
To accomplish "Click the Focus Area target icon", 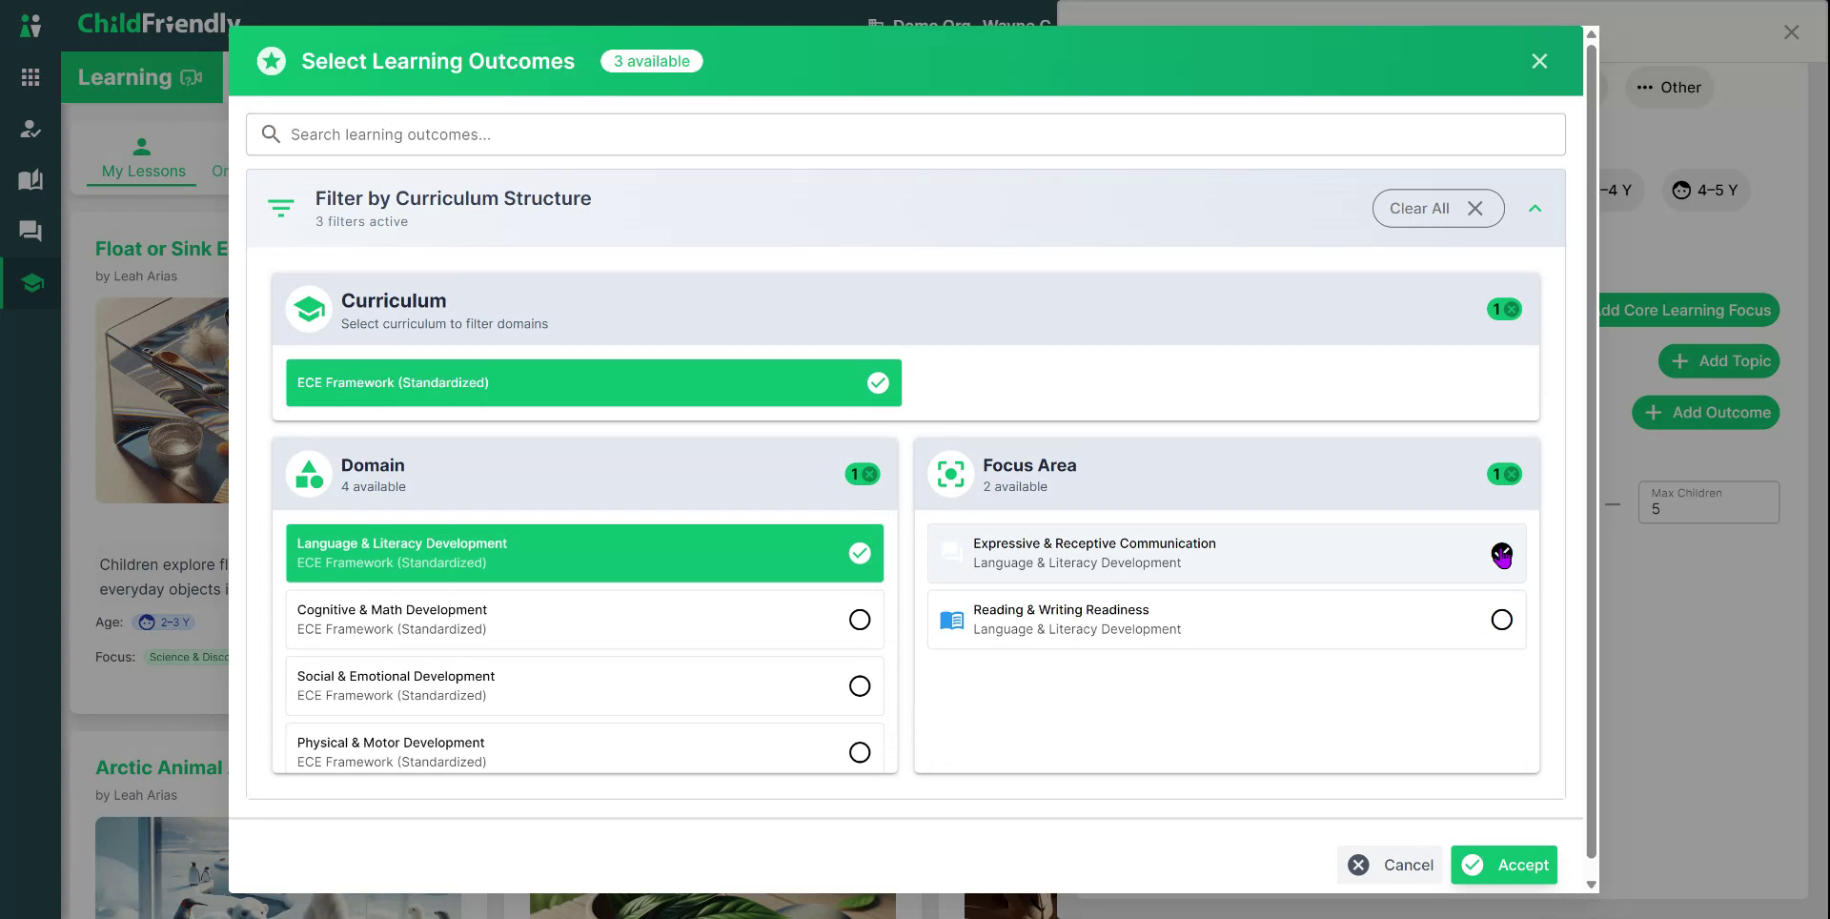I will 950,474.
